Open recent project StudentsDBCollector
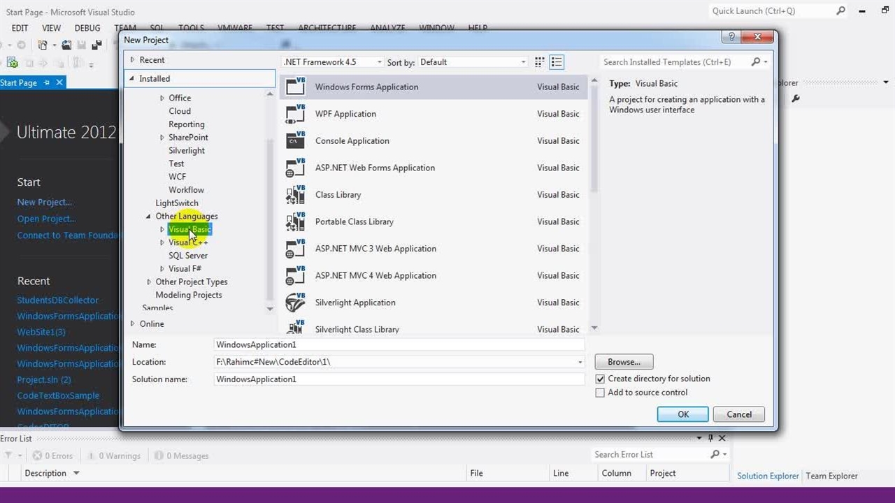This screenshot has height=503, width=895. pyautogui.click(x=58, y=300)
